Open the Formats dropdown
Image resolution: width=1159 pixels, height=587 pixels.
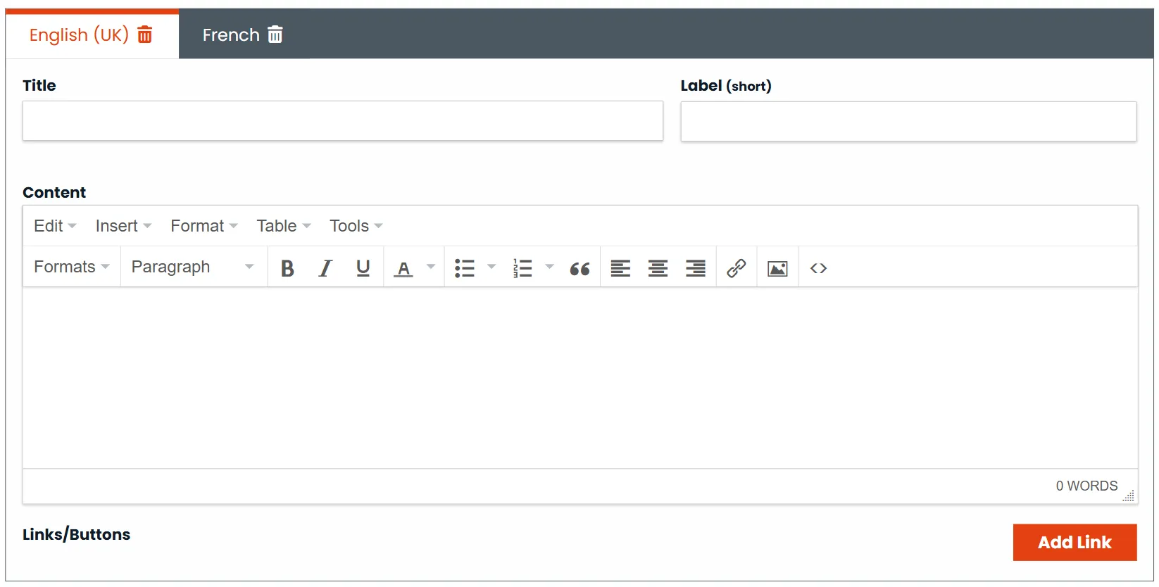pos(72,267)
